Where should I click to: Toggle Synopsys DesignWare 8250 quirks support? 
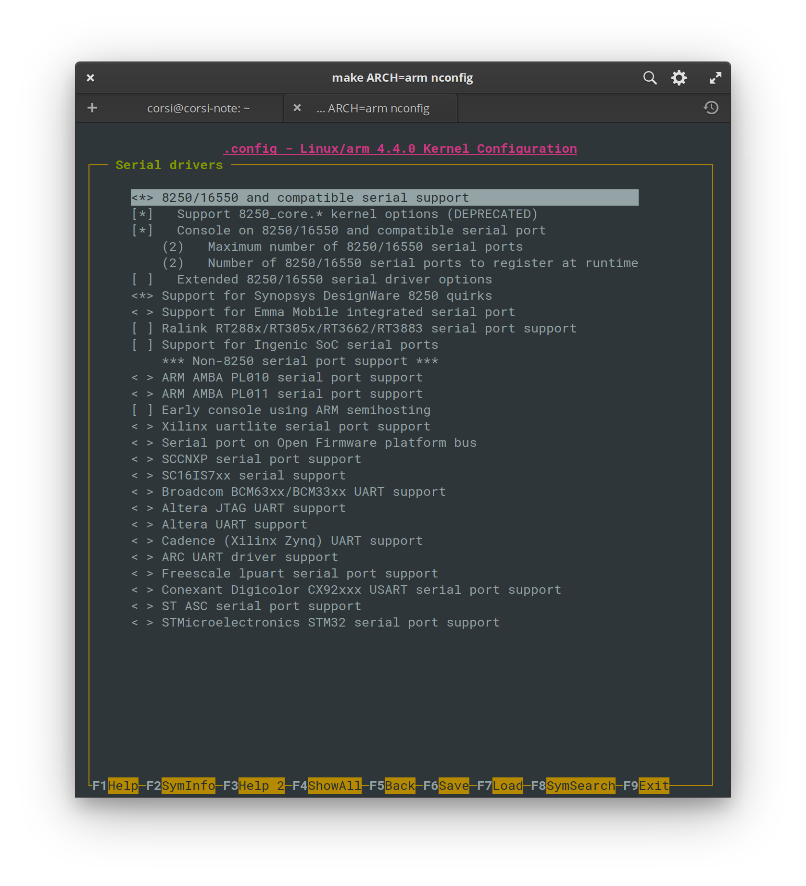tap(142, 296)
